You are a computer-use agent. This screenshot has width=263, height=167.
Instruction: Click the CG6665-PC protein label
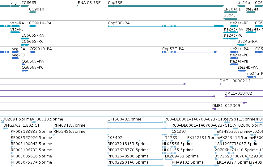coord(32,67)
